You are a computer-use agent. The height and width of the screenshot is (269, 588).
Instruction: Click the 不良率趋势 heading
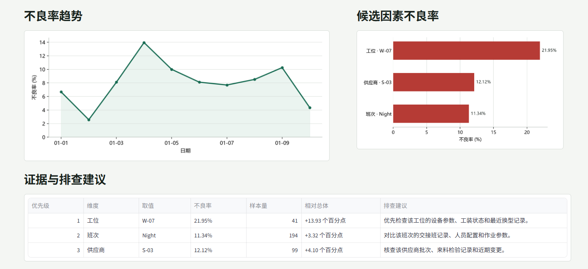(53, 16)
